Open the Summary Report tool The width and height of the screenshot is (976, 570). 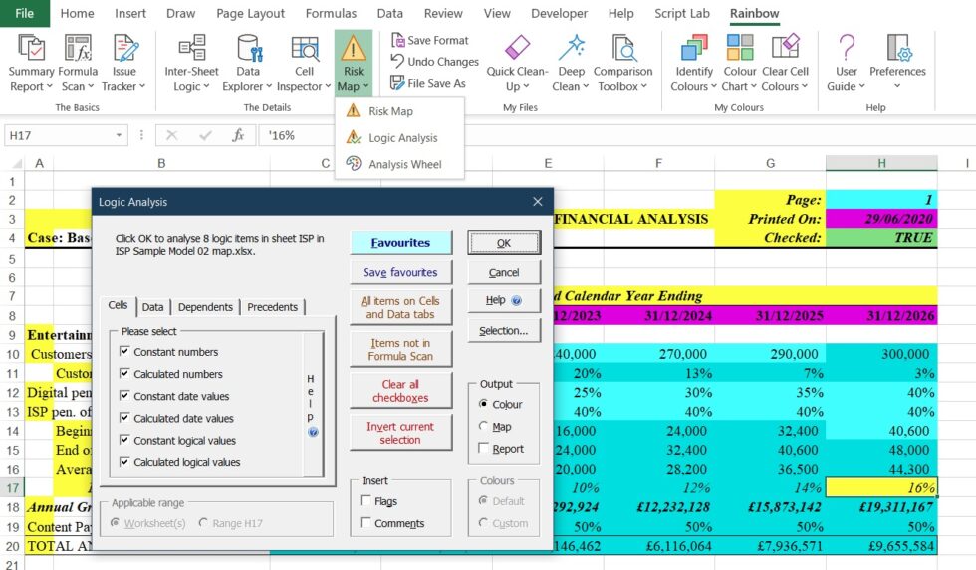tap(32, 62)
